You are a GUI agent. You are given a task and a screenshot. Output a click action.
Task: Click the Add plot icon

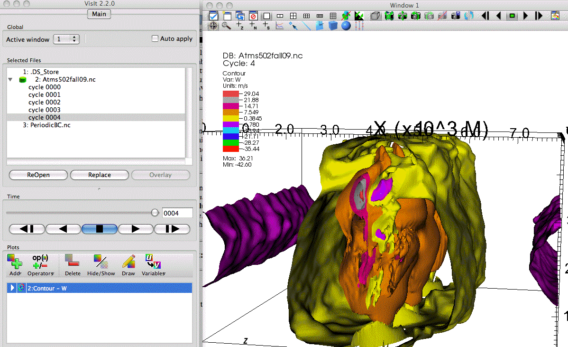coord(15,261)
